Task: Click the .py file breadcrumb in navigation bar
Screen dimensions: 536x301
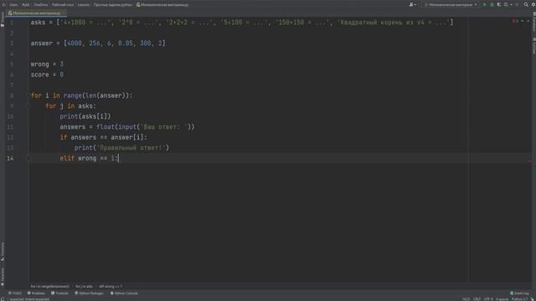Action: pyautogui.click(x=162, y=5)
